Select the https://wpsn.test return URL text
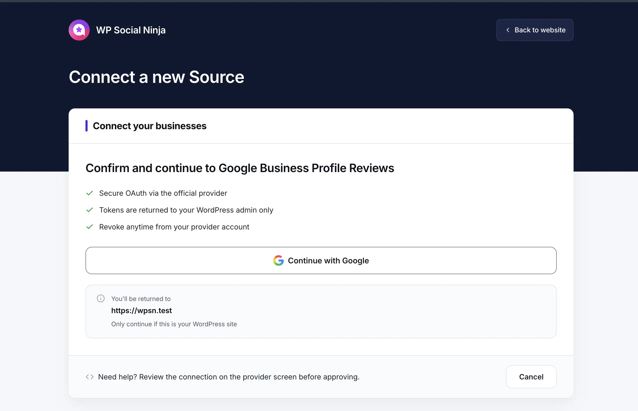Image resolution: width=638 pixels, height=411 pixels. click(141, 310)
